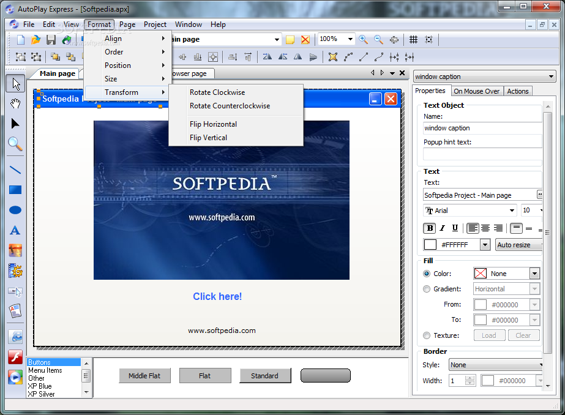565x415 pixels.
Task: Select the text tool letter A
Action: 15,230
